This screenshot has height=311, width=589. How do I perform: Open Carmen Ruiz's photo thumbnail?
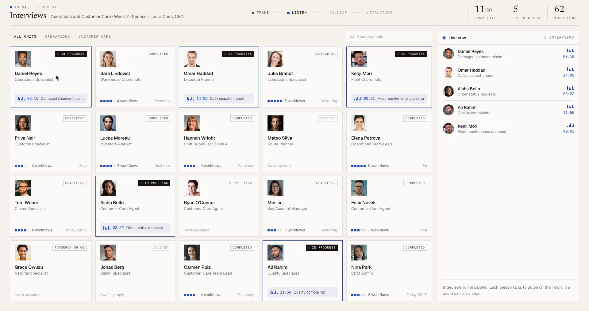coord(192,253)
